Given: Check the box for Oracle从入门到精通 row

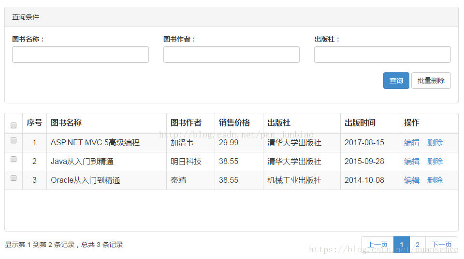Looking at the screenshot, I should point(14,178).
